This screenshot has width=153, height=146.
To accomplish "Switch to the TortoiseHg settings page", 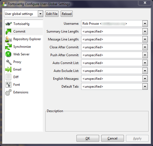I will tap(24, 24).
